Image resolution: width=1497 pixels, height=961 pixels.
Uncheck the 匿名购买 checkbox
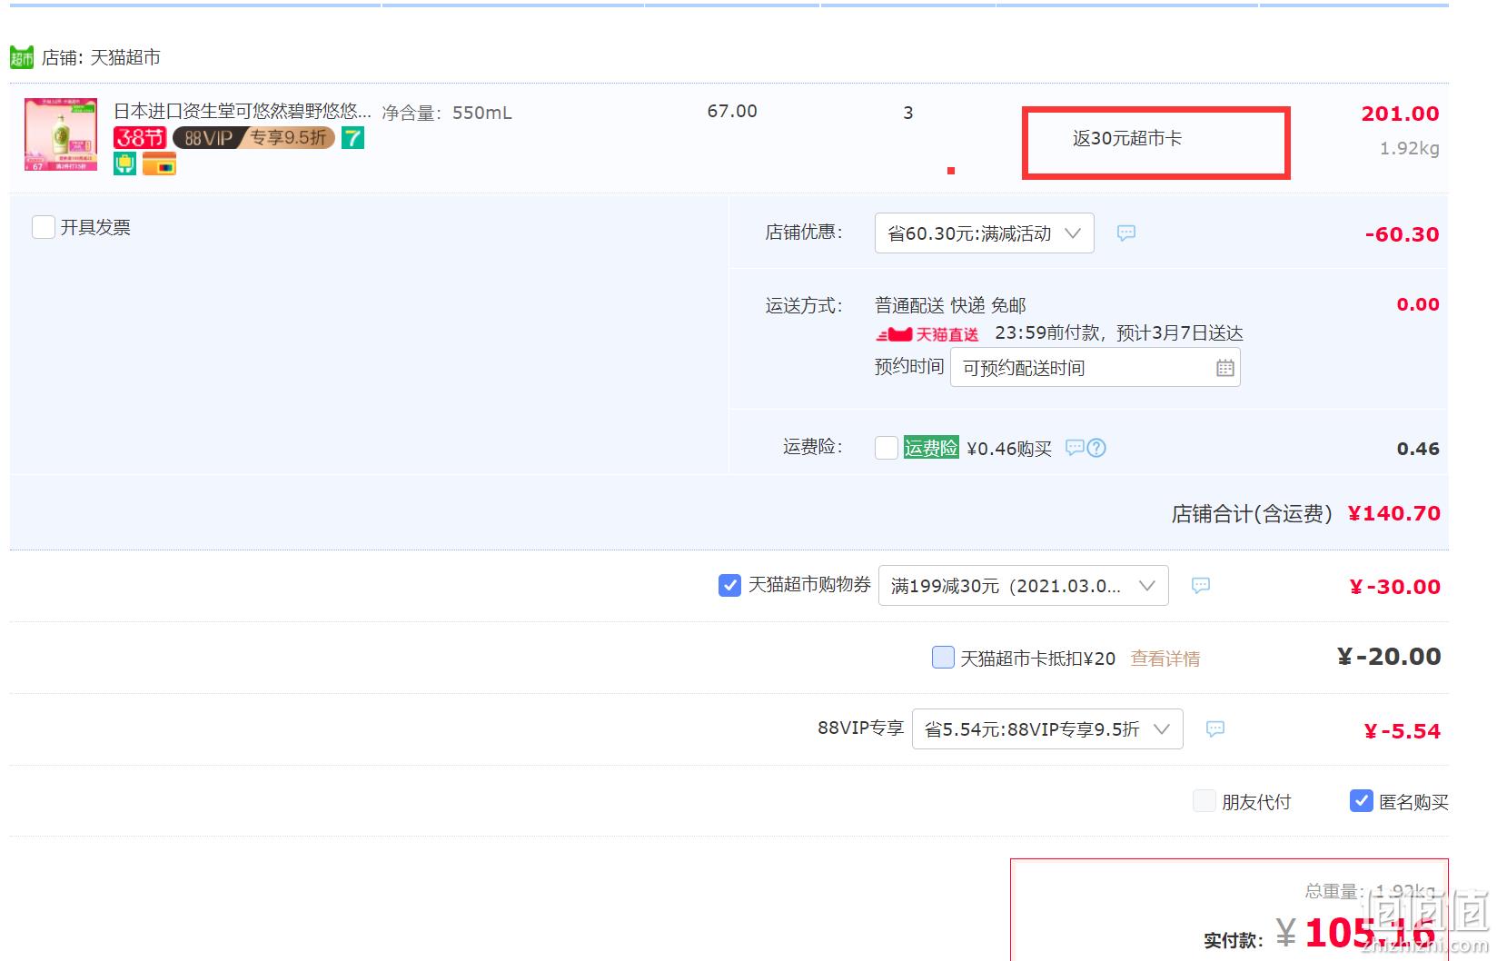tap(1362, 800)
